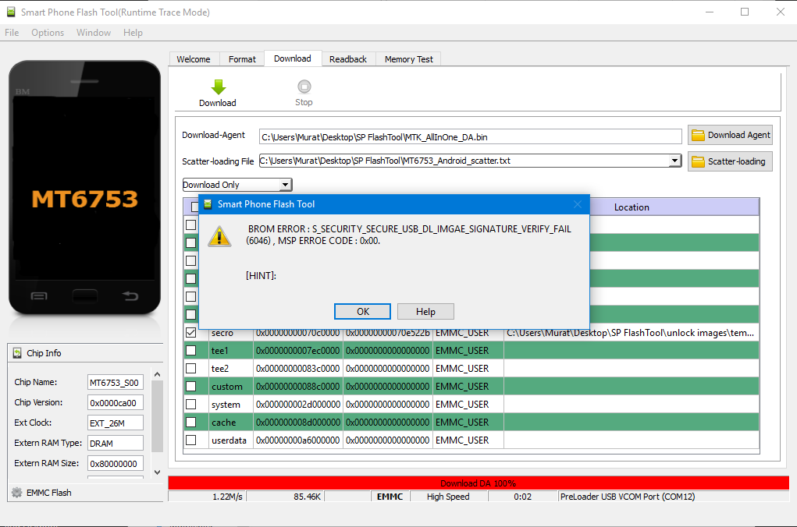
Task: Enable the userdata partition checkbox
Action: click(x=191, y=440)
